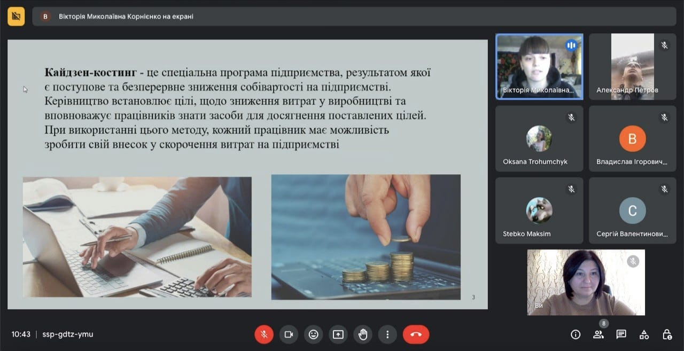Toggle the camera on or off
The image size is (684, 351).
(289, 334)
